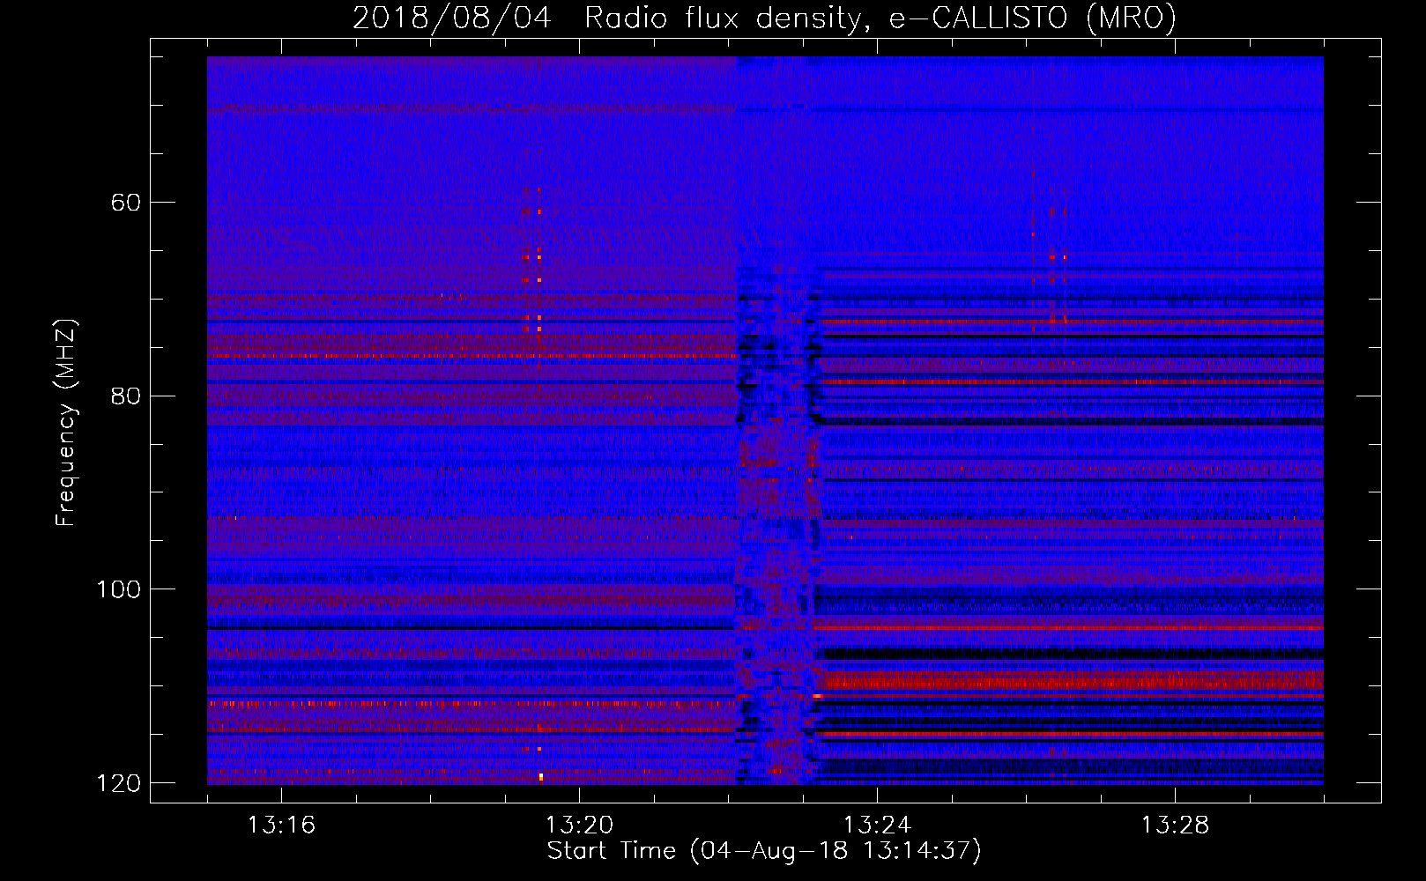Click the 13:24 time tick label
This screenshot has width=1426, height=881.
click(877, 825)
